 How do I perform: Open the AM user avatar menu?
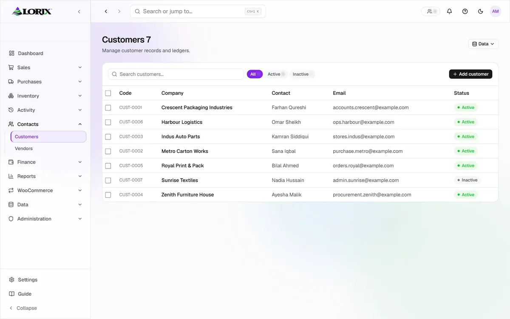click(x=496, y=11)
